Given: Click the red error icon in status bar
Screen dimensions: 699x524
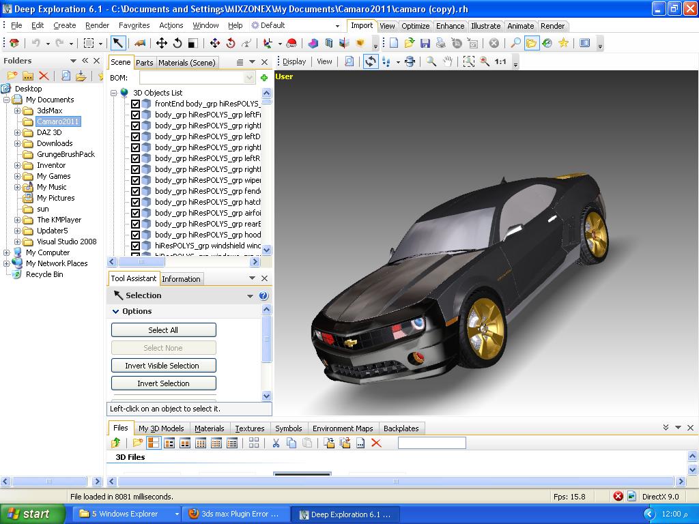Looking at the screenshot, I should tap(618, 496).
